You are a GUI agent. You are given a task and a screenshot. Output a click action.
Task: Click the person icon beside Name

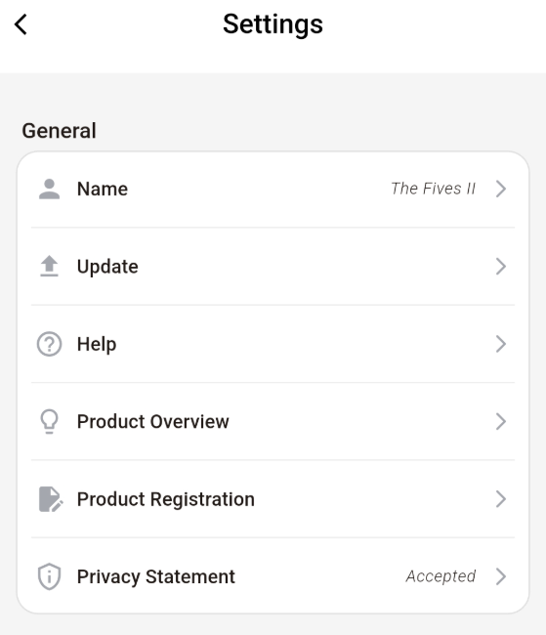click(50, 190)
